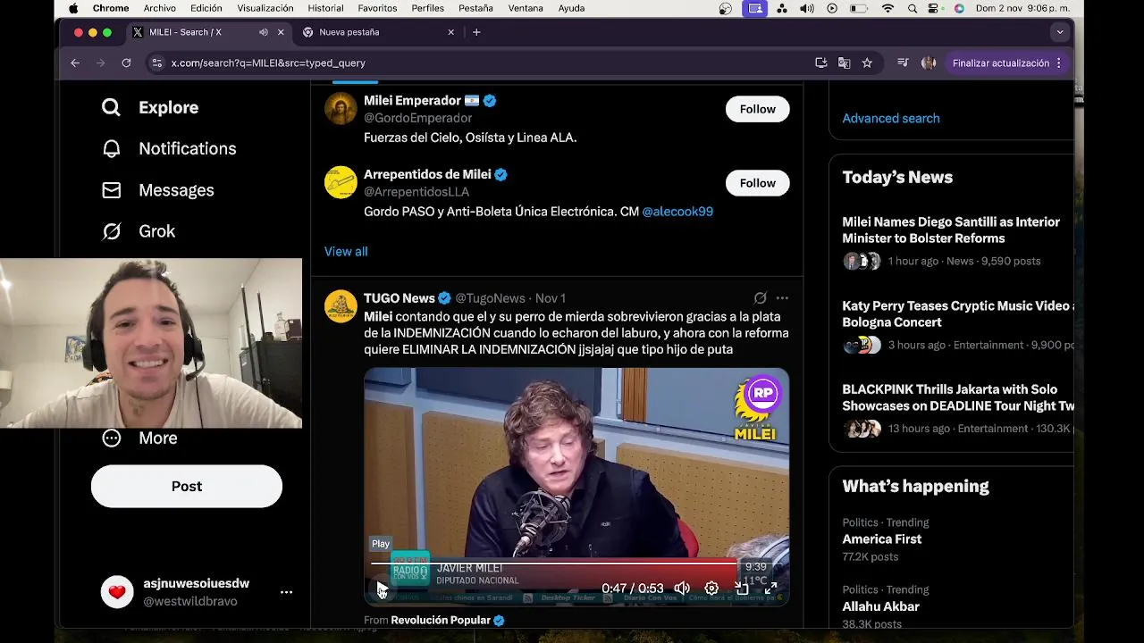Viewport: 1144px width, 643px height.
Task: Open macOS volume control in menu bar
Action: click(x=807, y=8)
